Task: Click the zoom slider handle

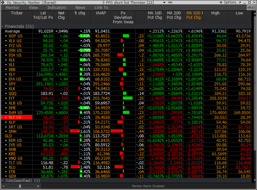Action: tap(20, 186)
